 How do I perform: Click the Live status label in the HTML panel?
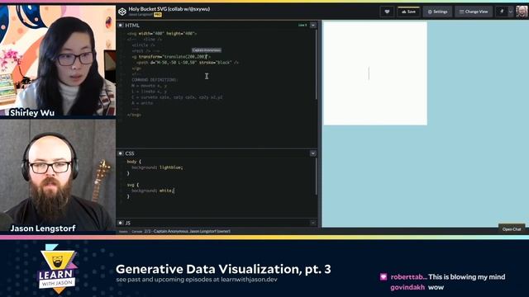(303, 26)
